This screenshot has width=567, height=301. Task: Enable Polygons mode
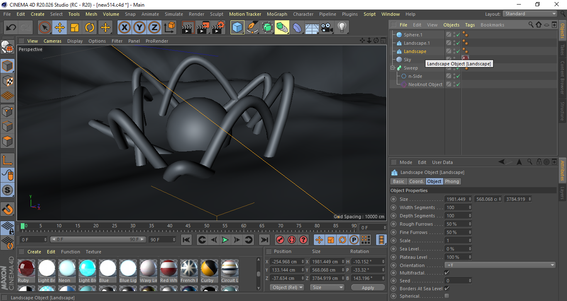pos(7,141)
